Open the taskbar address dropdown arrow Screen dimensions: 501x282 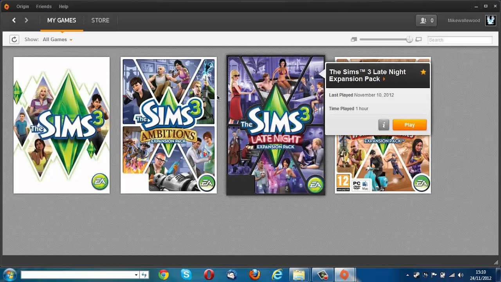point(136,275)
